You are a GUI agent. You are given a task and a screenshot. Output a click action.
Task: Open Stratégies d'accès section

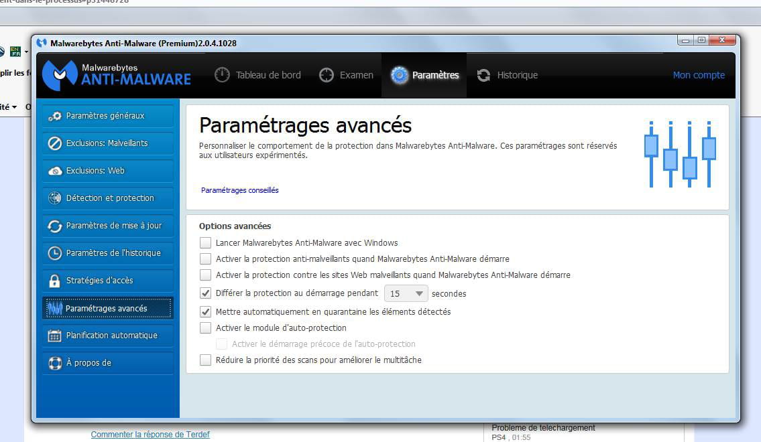click(108, 281)
